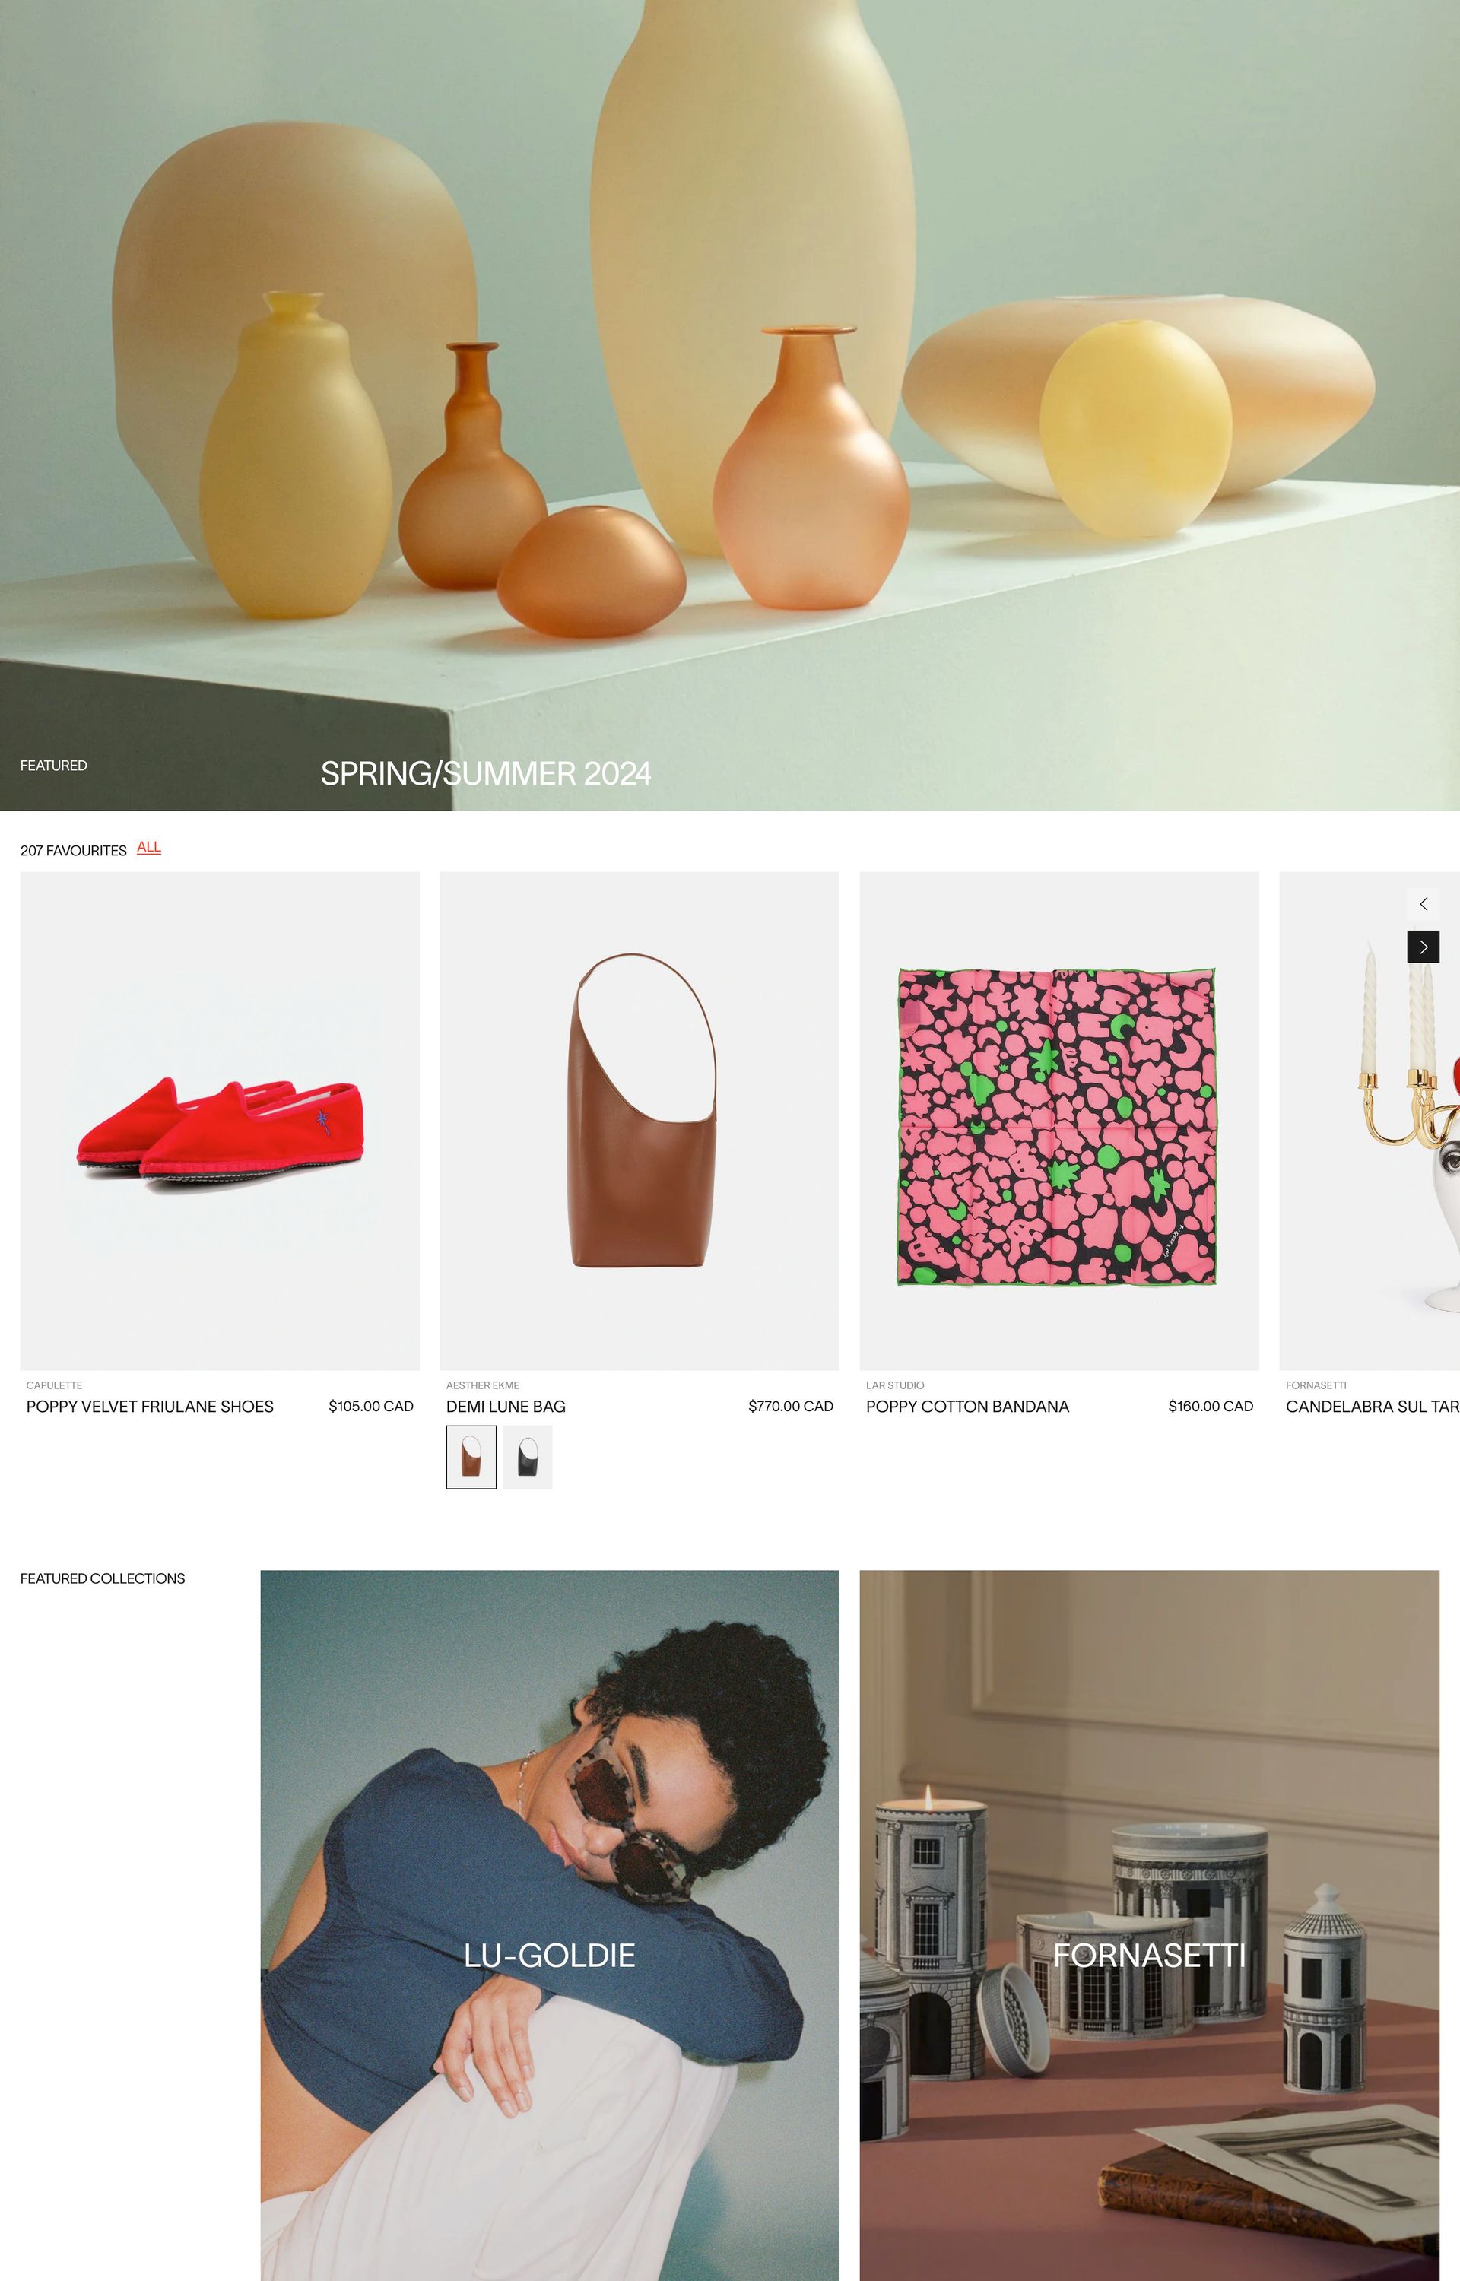
Task: Open the Lu-Goldie collection tile
Action: click(x=550, y=1926)
